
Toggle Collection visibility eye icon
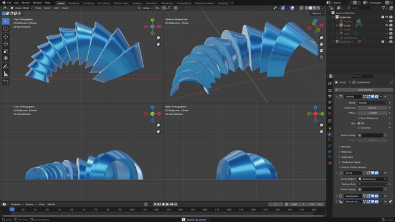[387, 17]
